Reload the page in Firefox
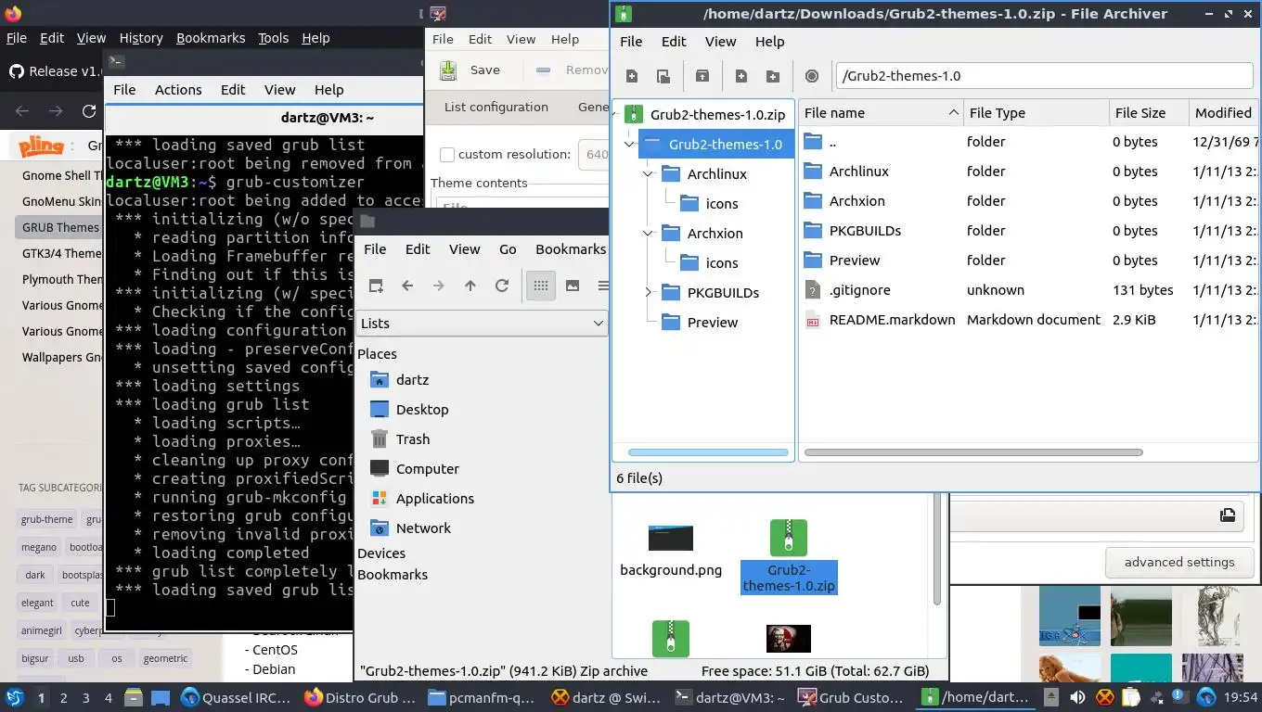Viewport: 1262px width, 712px height. (x=89, y=111)
